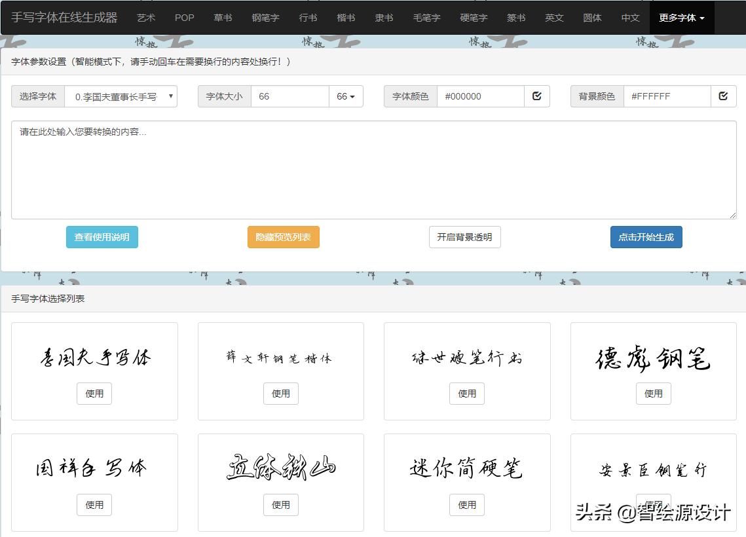Click 使用 under 迷你简硬笔 font
The image size is (746, 537).
[467, 505]
